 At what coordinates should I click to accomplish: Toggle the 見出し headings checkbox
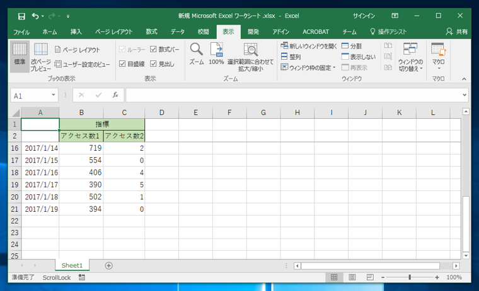click(153, 63)
